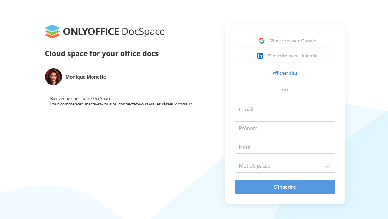Screen dimensions: 388x219
Task: Click Monique Monette's avatar photo
Action: (x=53, y=77)
